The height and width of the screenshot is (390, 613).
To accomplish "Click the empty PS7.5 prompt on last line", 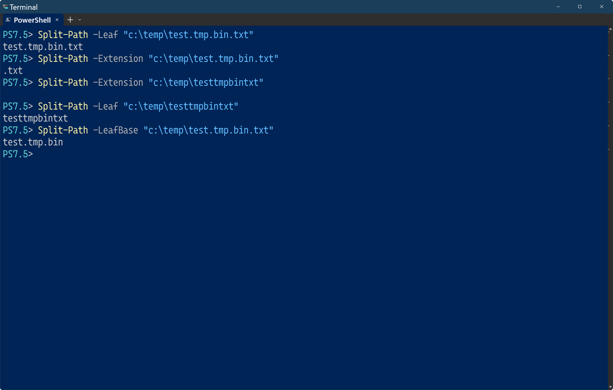I will click(18, 154).
